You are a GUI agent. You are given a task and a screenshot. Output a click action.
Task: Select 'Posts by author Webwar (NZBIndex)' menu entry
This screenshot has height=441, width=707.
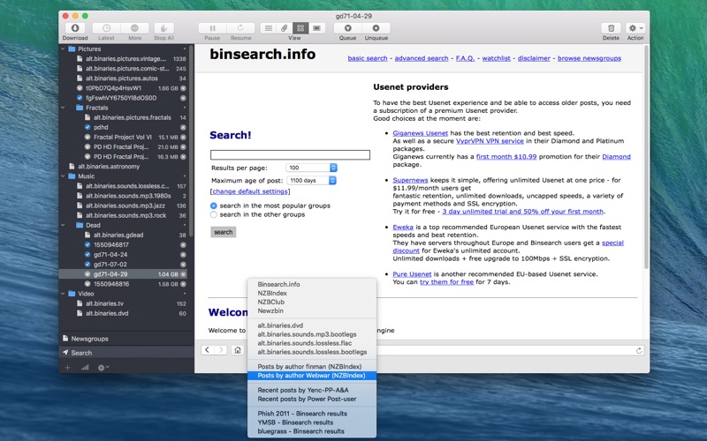pyautogui.click(x=312, y=376)
